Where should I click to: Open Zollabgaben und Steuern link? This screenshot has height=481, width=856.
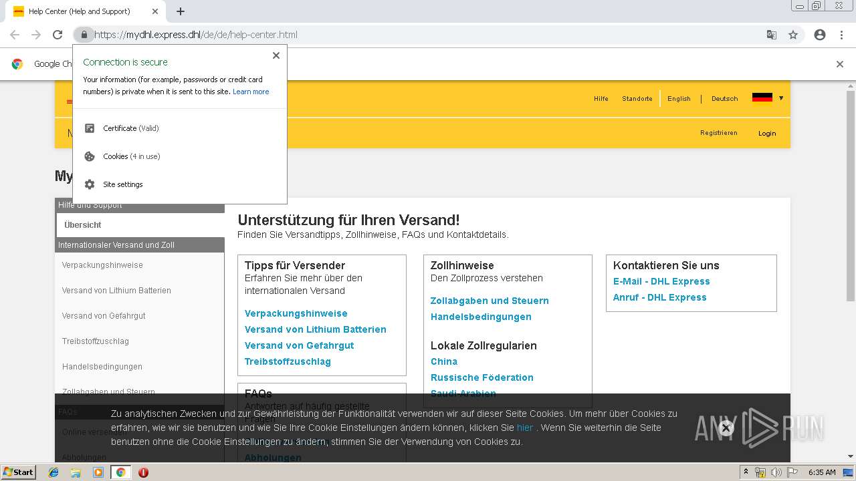coord(490,301)
